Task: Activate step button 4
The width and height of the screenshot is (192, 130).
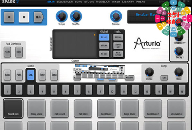Action: pyautogui.click(x=42, y=90)
